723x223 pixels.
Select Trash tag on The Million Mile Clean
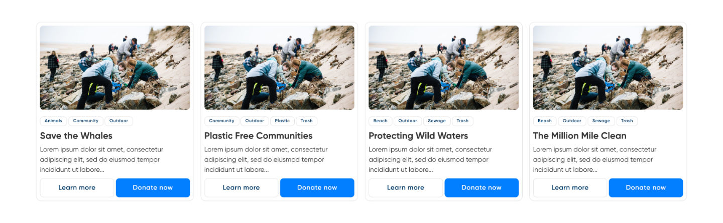point(627,121)
